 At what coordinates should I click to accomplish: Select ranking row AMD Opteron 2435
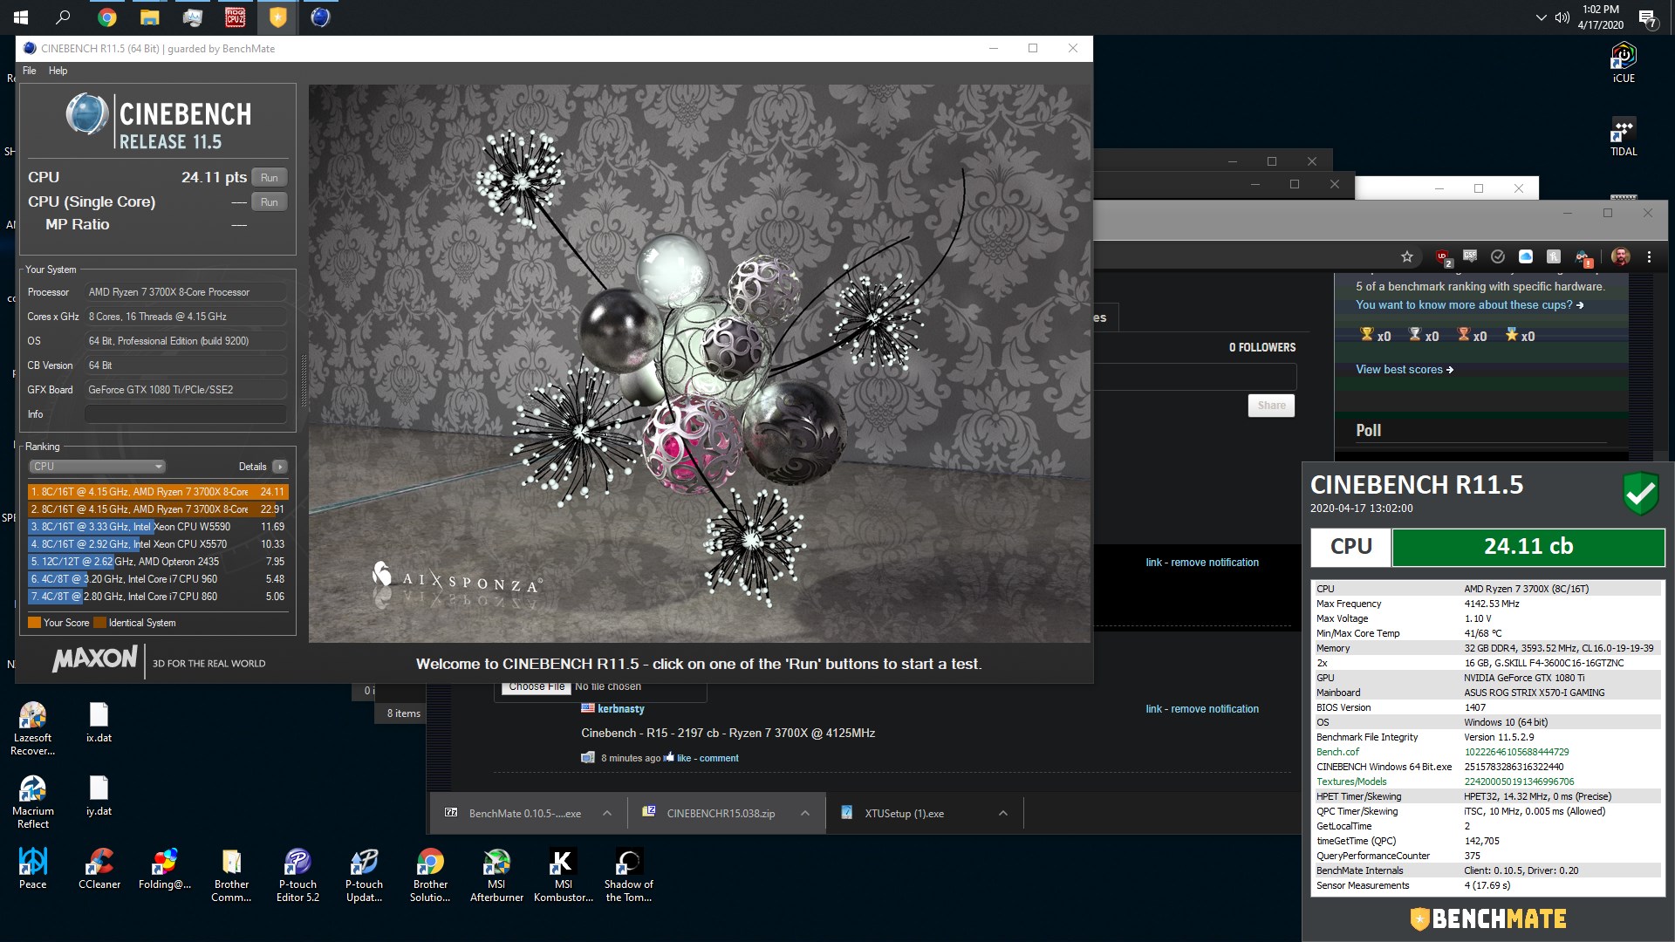tap(158, 562)
